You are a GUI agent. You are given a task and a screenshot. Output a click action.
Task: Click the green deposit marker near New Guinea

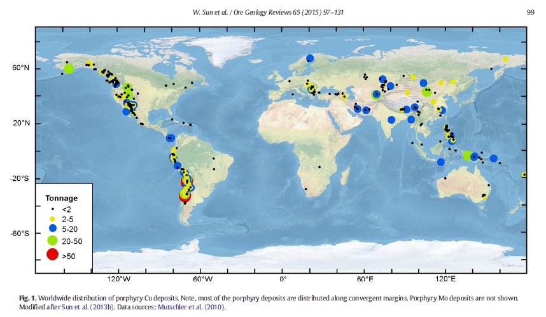pyautogui.click(x=468, y=155)
